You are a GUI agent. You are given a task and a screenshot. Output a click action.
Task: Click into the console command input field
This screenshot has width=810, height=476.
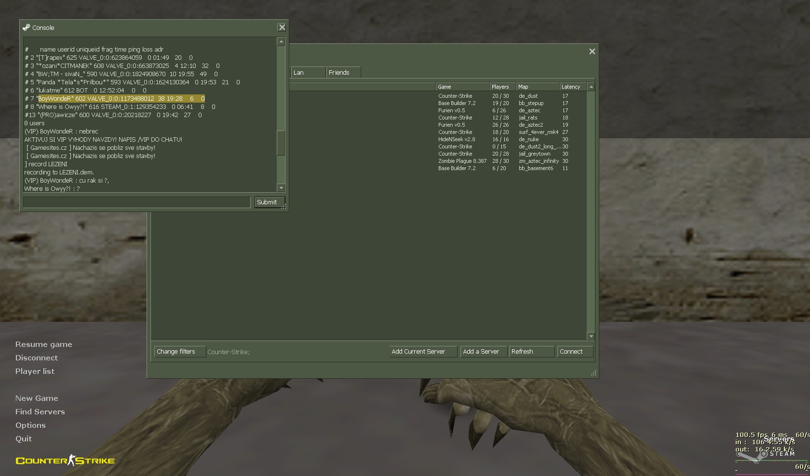click(x=136, y=202)
